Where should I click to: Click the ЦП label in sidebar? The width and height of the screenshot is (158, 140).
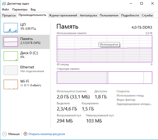tap(23, 25)
